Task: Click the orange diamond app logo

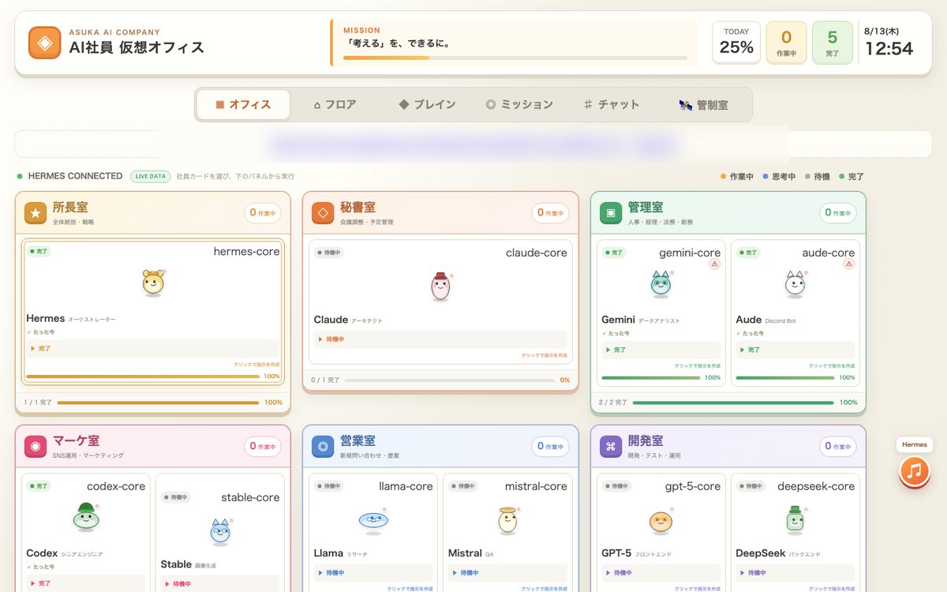Action: [x=45, y=43]
